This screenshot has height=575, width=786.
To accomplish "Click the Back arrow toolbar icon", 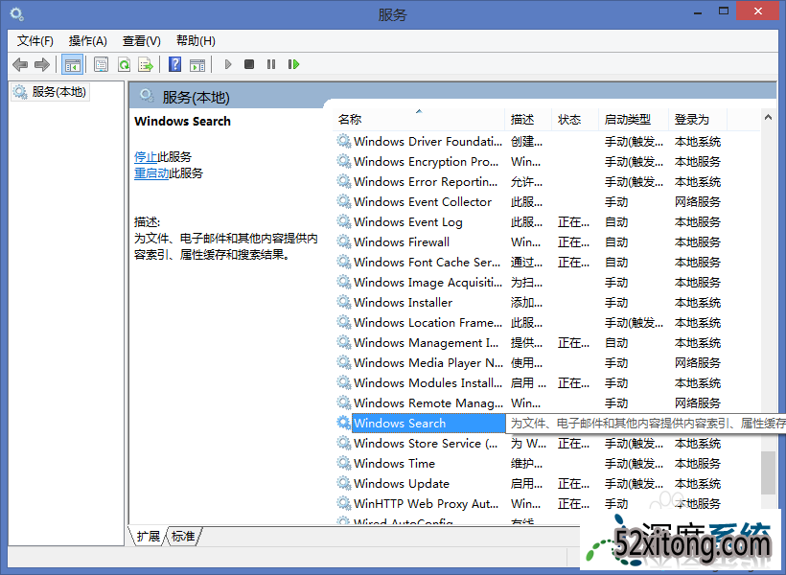I will (x=20, y=64).
